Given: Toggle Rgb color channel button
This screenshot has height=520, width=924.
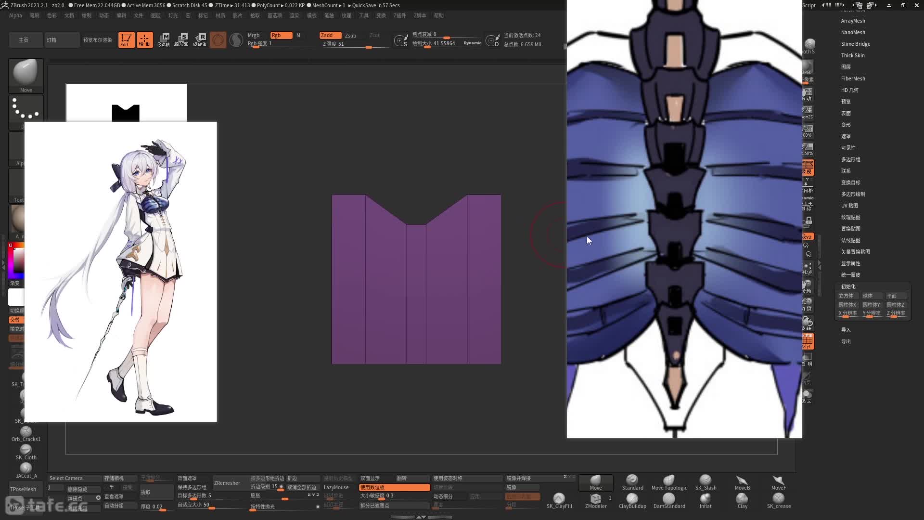Looking at the screenshot, I should point(281,35).
